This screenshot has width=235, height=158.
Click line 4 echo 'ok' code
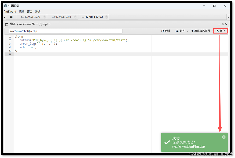(28, 47)
